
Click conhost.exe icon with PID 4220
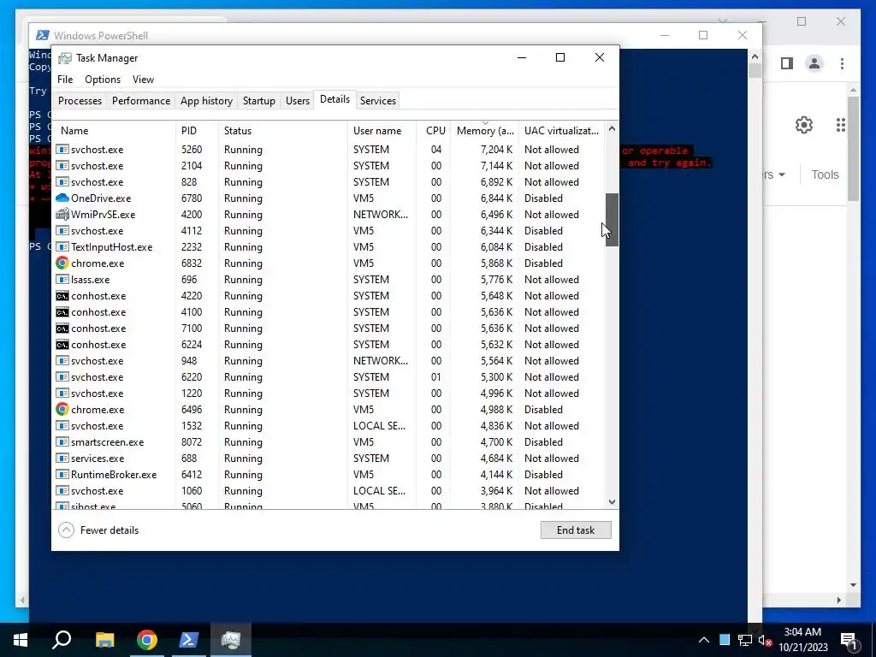[62, 295]
